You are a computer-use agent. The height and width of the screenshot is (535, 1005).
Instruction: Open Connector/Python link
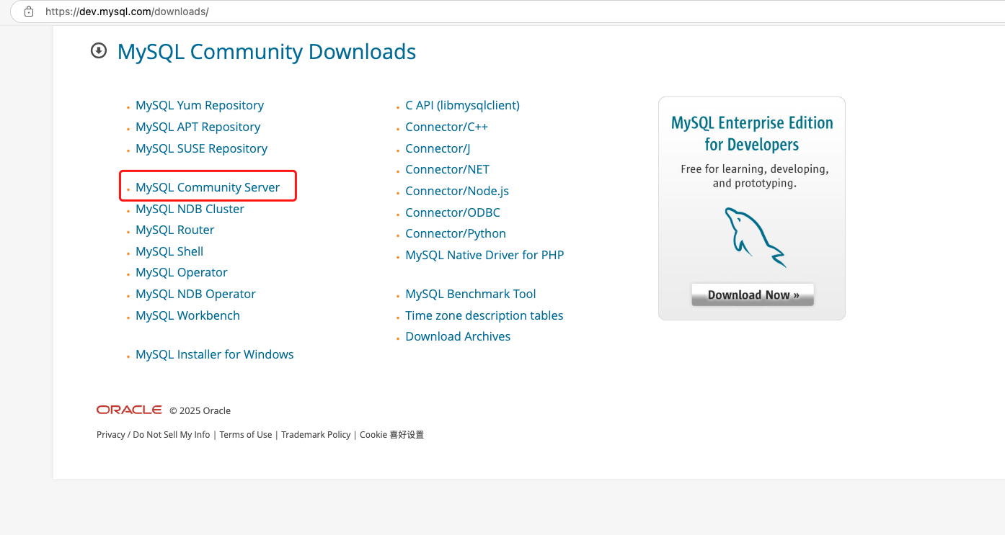pos(456,233)
